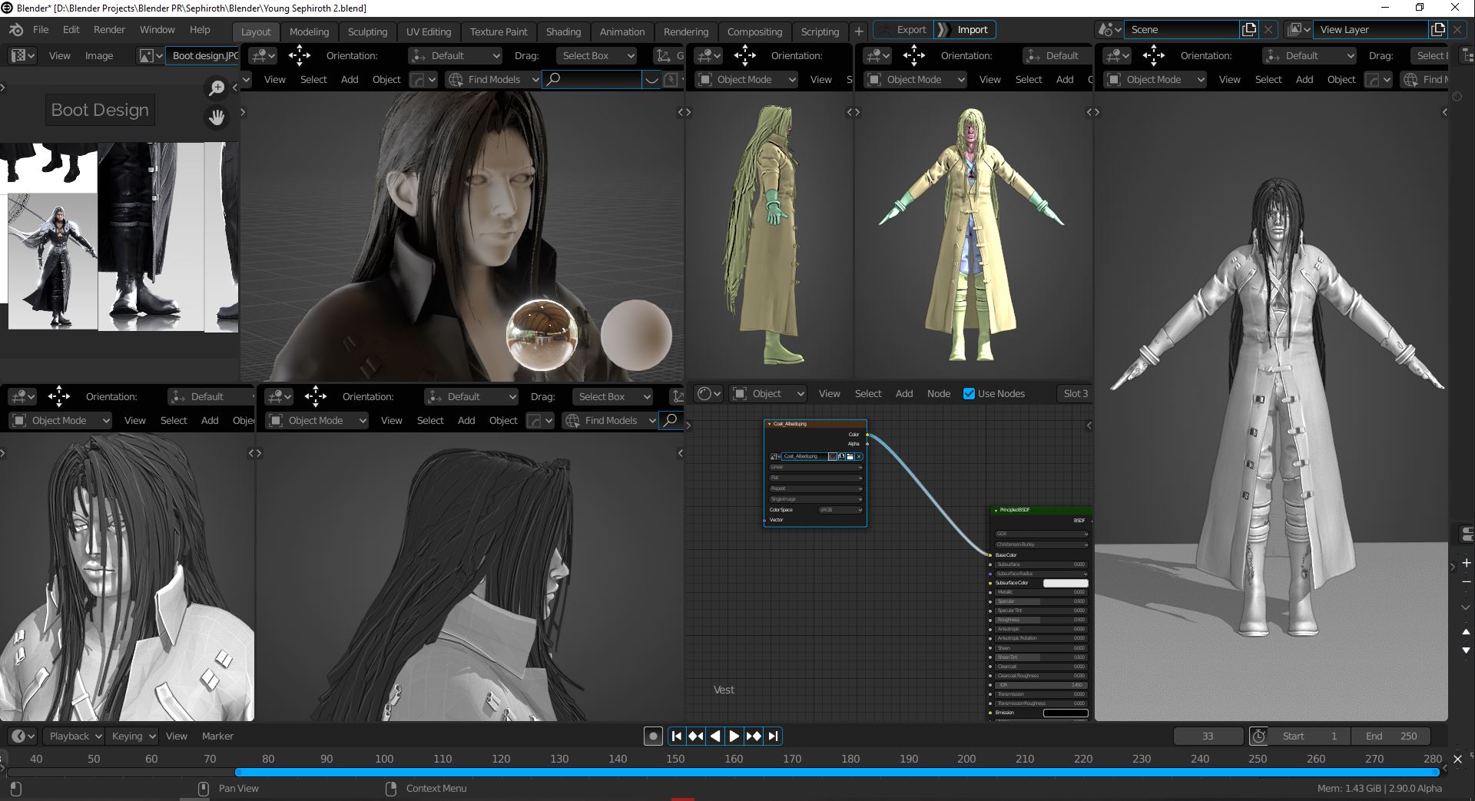The width and height of the screenshot is (1475, 801).
Task: Click the current frame field showing 33
Action: [1208, 736]
